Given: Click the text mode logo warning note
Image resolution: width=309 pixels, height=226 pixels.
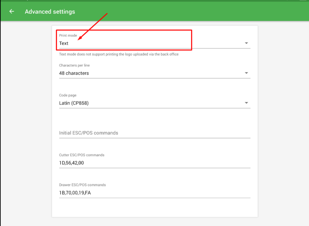Looking at the screenshot, I should [119, 54].
